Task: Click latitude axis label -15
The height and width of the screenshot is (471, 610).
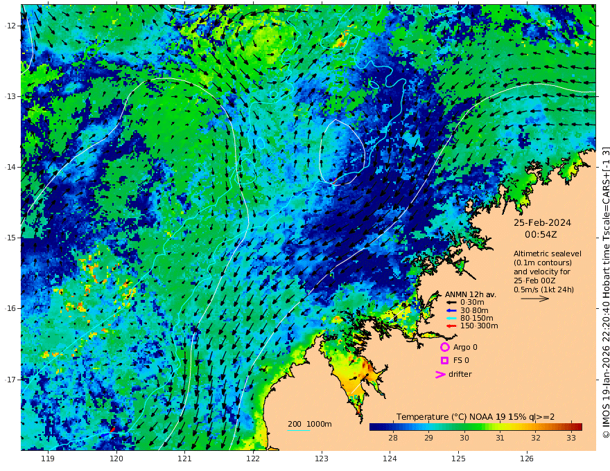Action: [x=10, y=238]
